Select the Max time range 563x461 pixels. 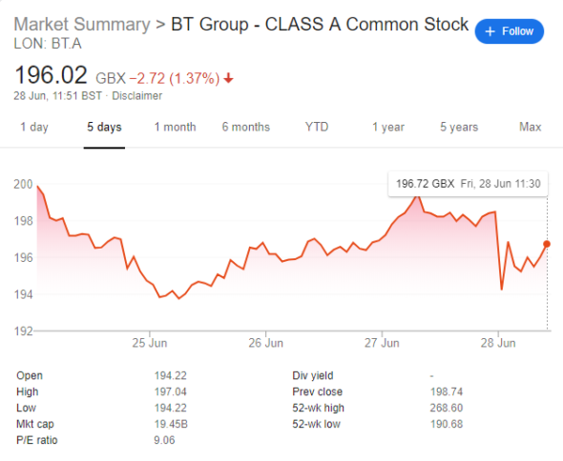530,127
